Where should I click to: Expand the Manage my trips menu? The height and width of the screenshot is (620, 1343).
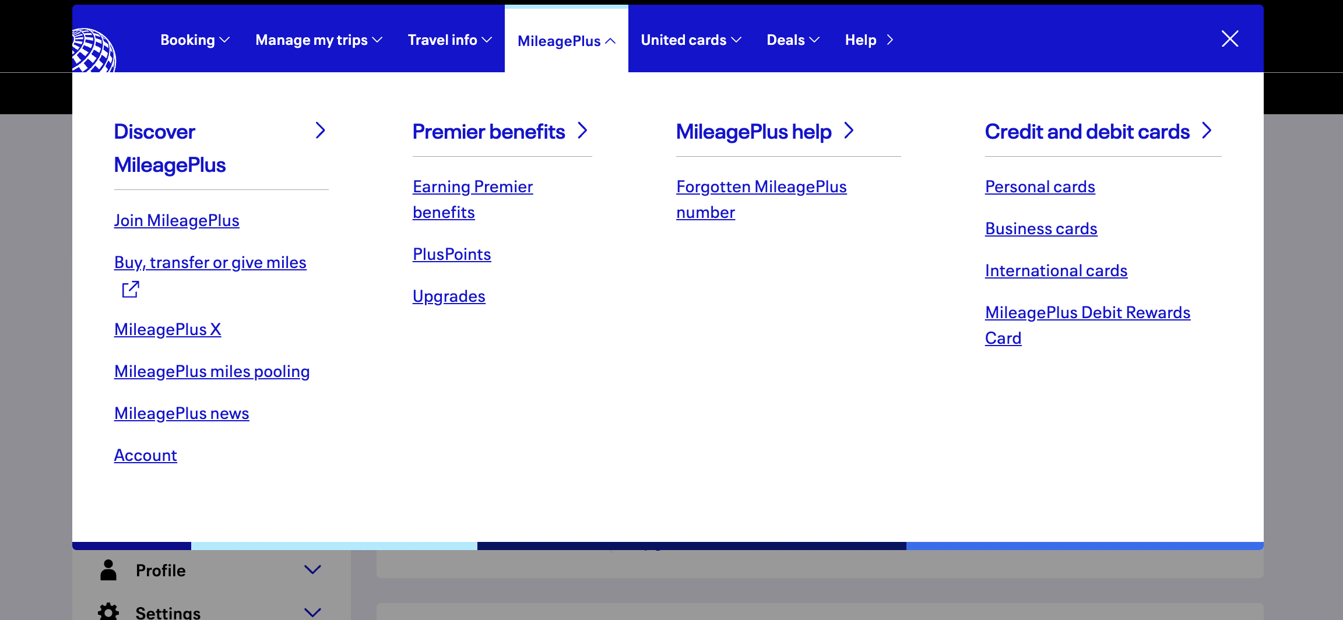[319, 40]
